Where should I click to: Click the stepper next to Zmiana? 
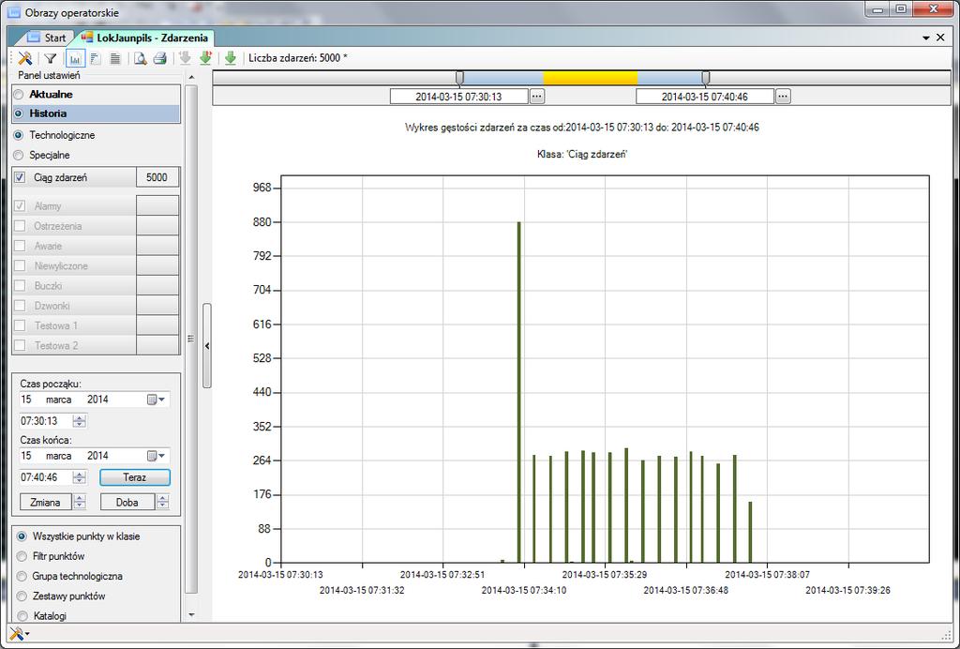[80, 502]
